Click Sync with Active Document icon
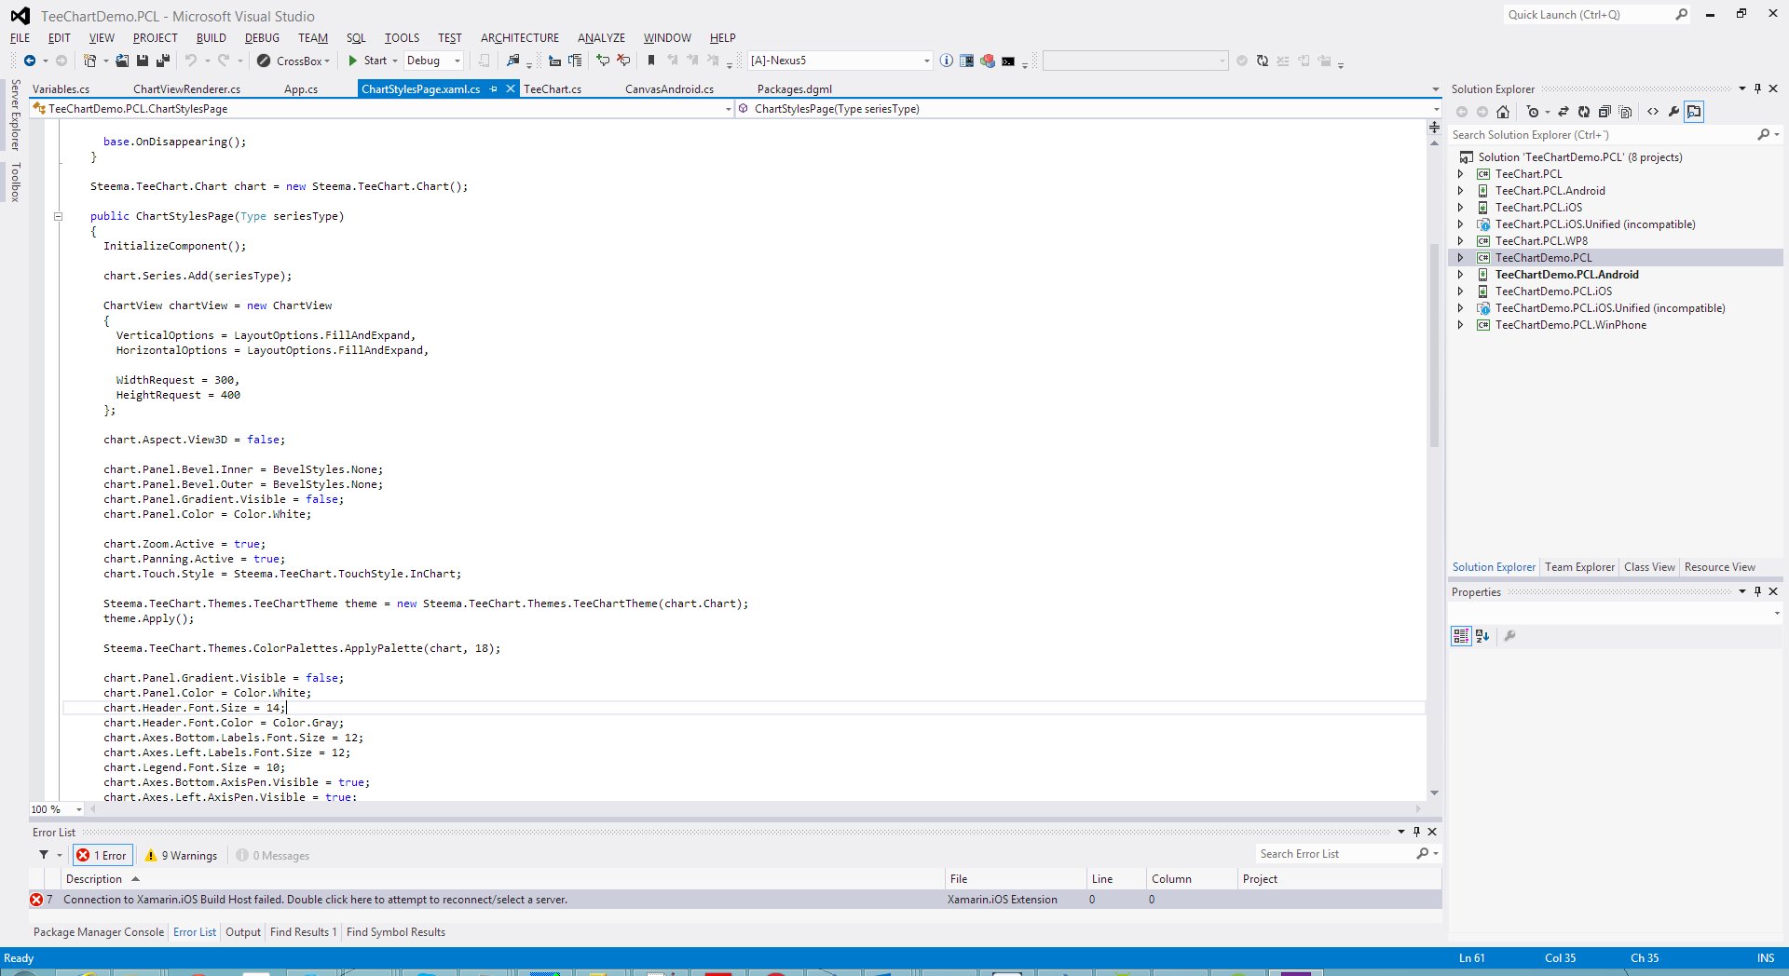Viewport: 1789px width, 976px height. [1564, 112]
